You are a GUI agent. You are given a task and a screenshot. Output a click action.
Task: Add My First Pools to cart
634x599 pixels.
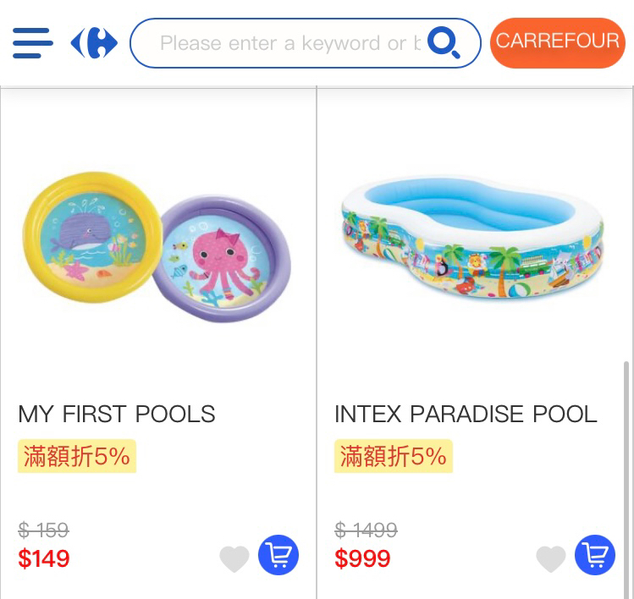(x=278, y=555)
